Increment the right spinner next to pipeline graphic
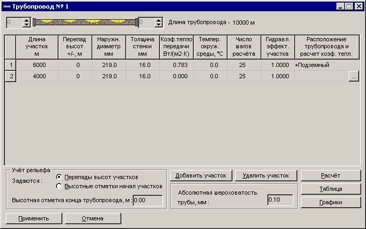The height and width of the screenshot is (229, 366). coord(159,20)
